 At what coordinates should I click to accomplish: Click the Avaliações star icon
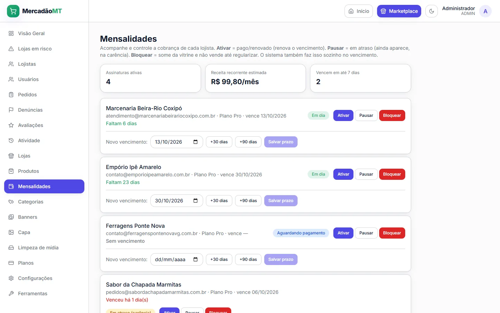pyautogui.click(x=11, y=125)
